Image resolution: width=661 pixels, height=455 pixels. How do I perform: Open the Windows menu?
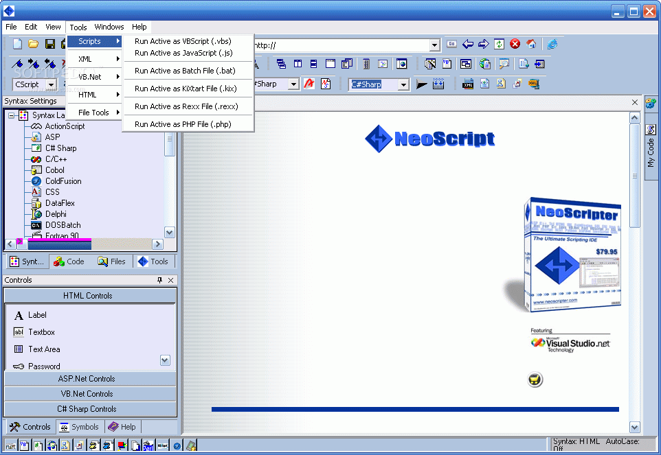click(109, 27)
